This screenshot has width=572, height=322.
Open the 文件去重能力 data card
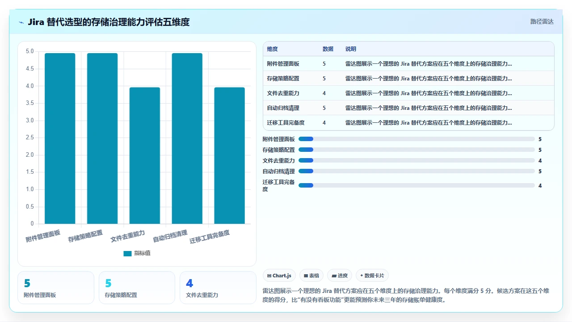point(218,288)
